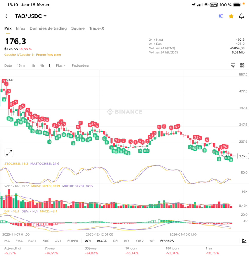Toggle the AVL indicator

point(58,241)
